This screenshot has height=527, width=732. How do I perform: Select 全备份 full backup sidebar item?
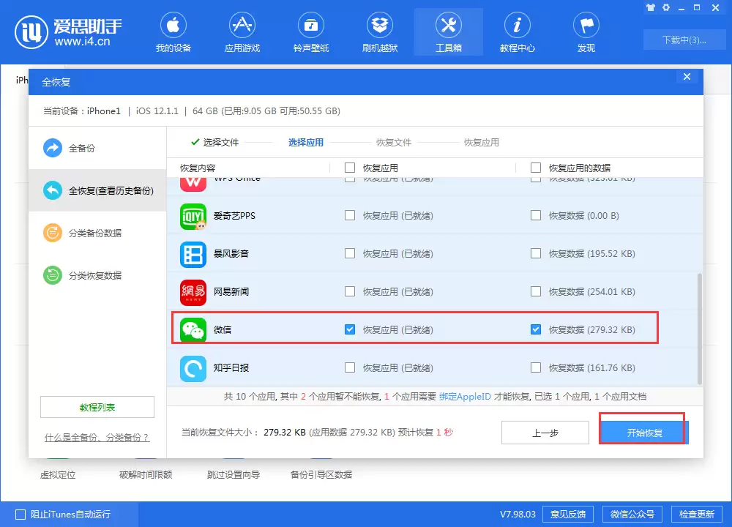coord(97,148)
